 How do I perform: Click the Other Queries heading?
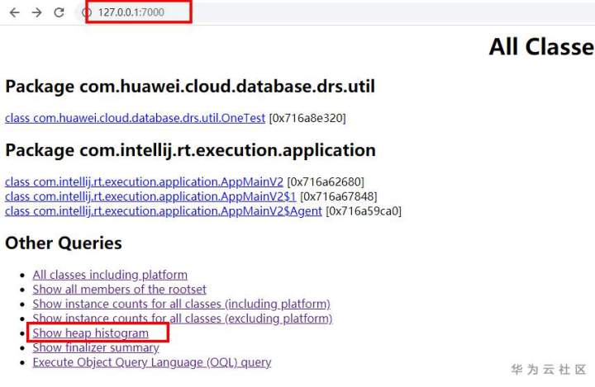(x=64, y=243)
